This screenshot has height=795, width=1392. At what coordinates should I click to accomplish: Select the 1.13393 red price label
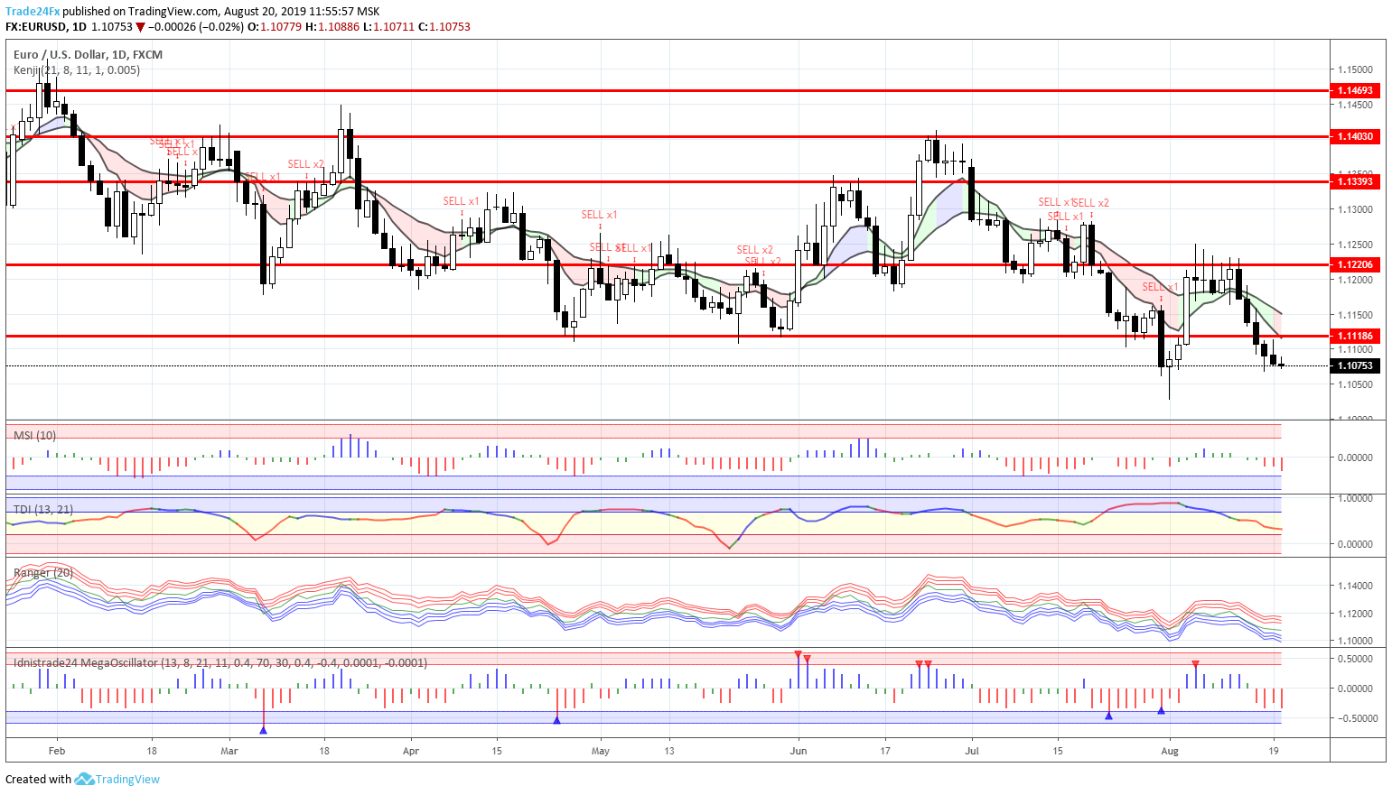pyautogui.click(x=1355, y=181)
